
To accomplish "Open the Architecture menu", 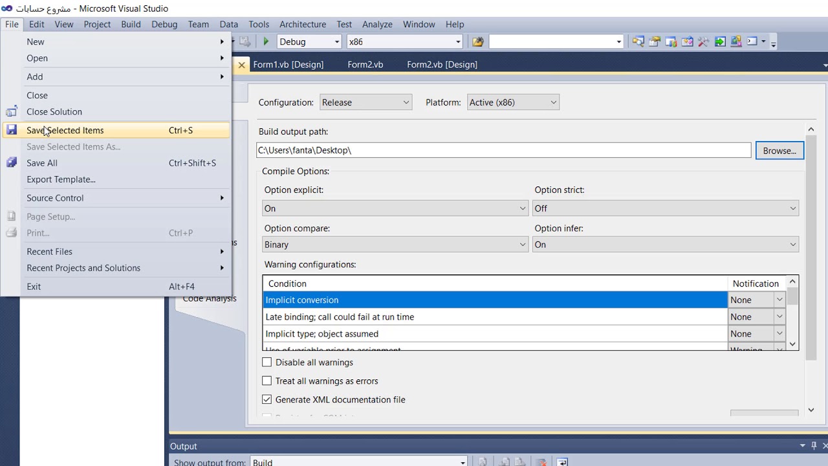I will coord(303,24).
